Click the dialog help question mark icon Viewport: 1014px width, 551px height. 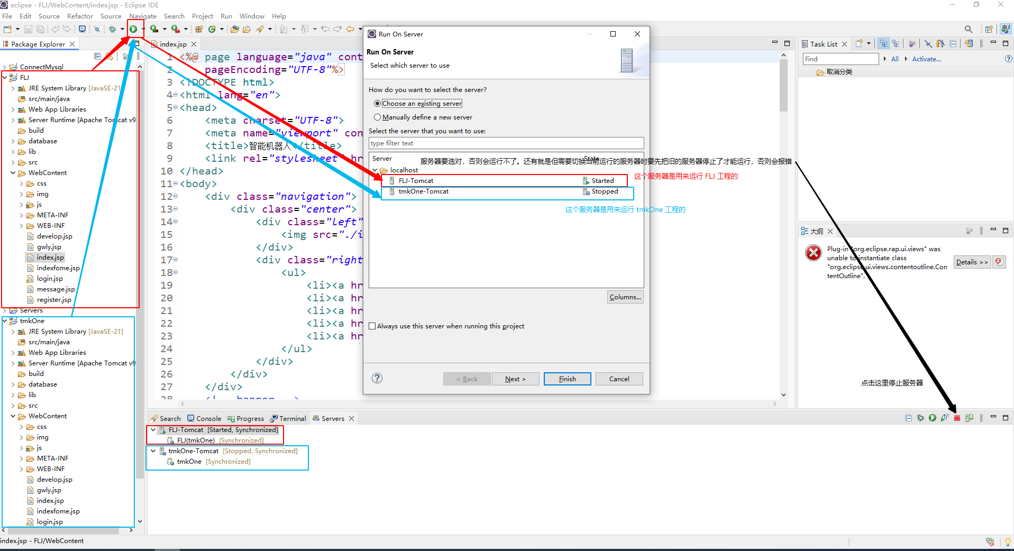[377, 378]
